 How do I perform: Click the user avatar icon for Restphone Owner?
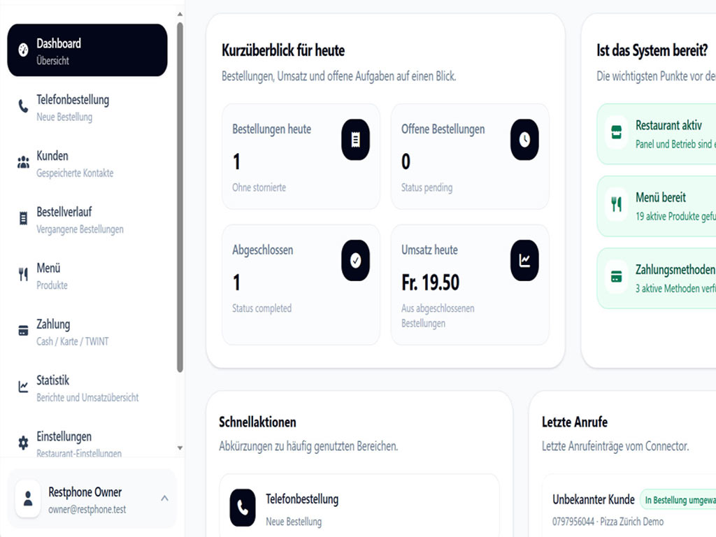(x=28, y=499)
